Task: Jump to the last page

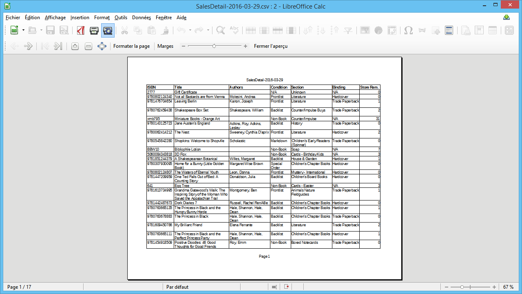Action: pyautogui.click(x=58, y=46)
